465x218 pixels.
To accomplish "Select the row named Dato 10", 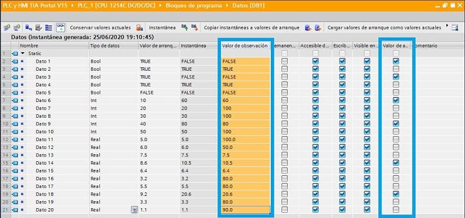I will coord(45,132).
